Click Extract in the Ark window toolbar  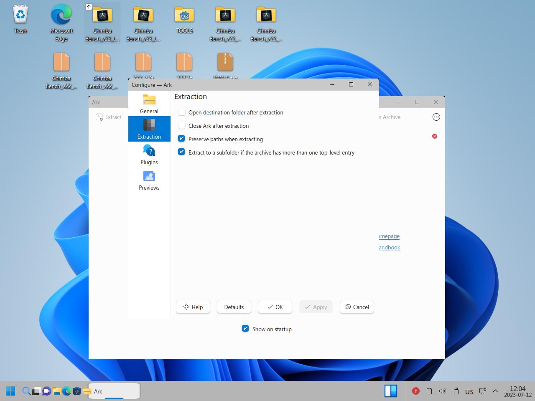(109, 117)
